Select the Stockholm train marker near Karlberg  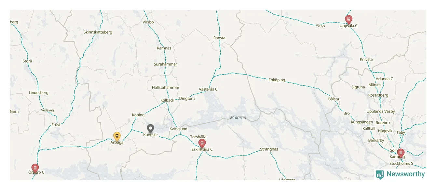401,153
